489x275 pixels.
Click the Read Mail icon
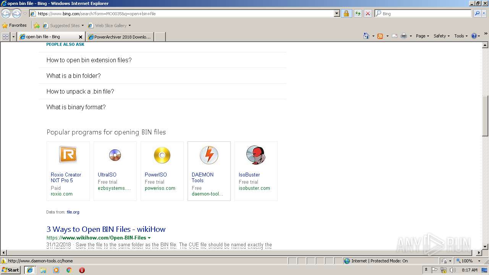point(395,36)
